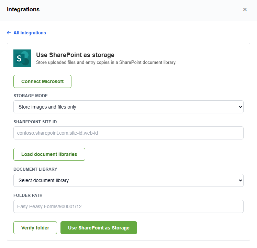This screenshot has height=248, width=257.
Task: Open the Storage Mode dropdown
Action: [x=128, y=107]
